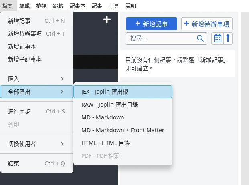Click the search magnifier icon

(x=200, y=38)
